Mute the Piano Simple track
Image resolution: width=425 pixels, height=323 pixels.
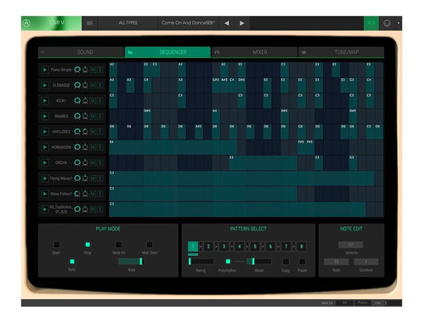click(93, 70)
